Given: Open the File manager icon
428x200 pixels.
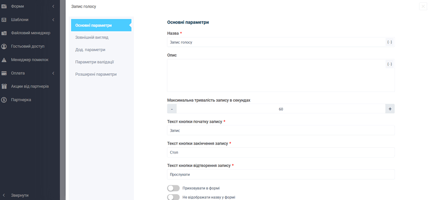Looking at the screenshot, I should click(x=4, y=33).
